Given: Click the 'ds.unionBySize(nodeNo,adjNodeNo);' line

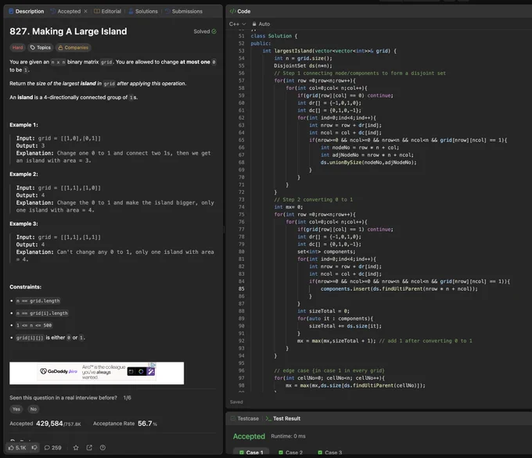Looking at the screenshot, I should 368,163.
